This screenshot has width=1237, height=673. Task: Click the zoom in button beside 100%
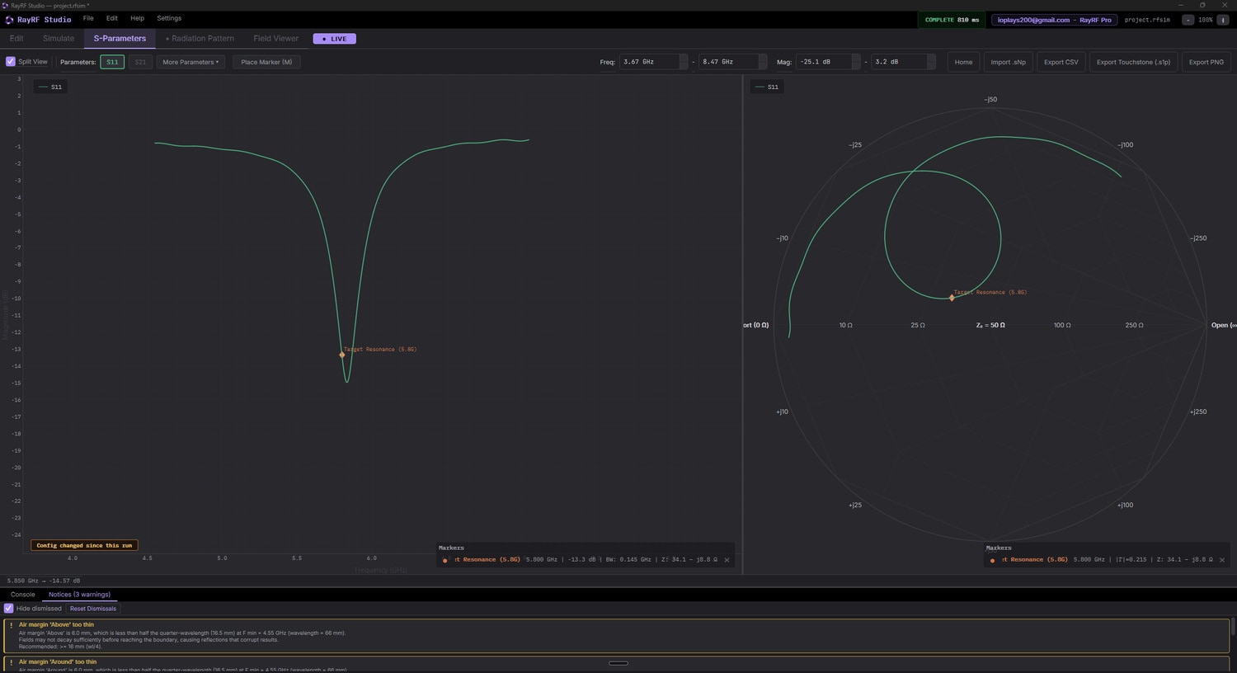(1223, 20)
